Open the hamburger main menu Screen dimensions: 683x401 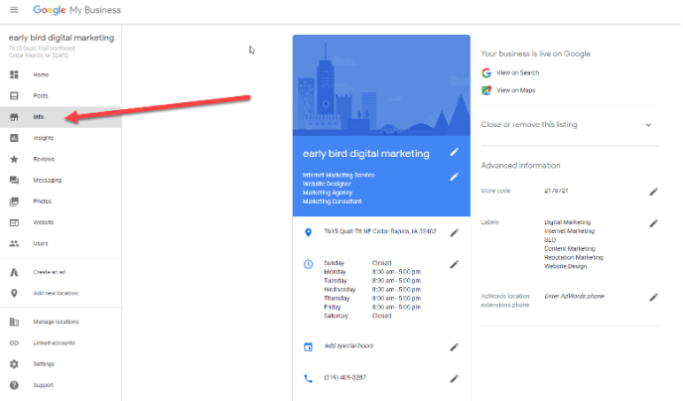pyautogui.click(x=14, y=11)
